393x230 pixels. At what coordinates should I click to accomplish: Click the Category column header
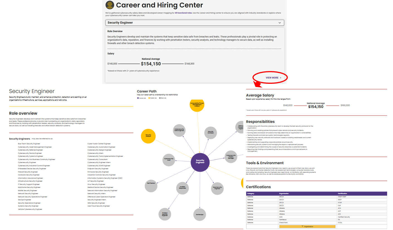251,193
